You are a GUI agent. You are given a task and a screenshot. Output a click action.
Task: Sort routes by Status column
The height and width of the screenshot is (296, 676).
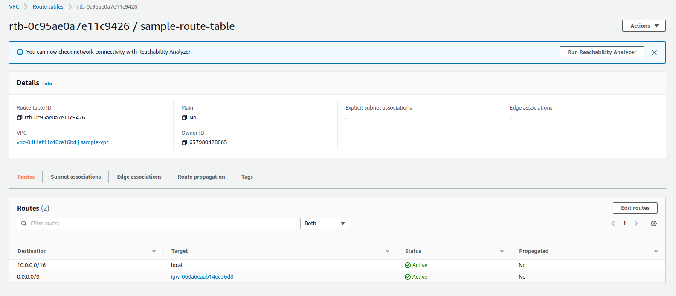point(502,251)
